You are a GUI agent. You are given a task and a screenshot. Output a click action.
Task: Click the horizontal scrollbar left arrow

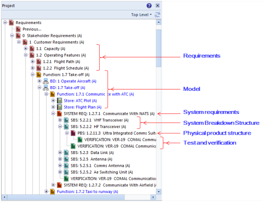pos(4,197)
